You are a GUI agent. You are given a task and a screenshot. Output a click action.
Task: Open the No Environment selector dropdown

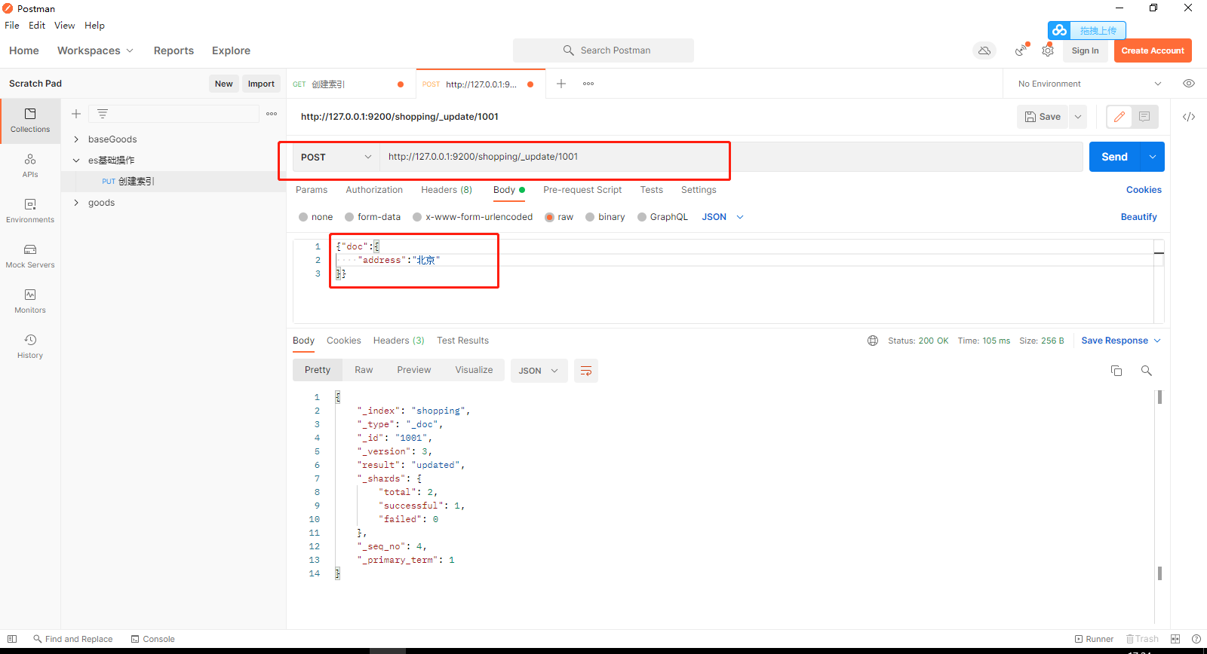pos(1089,84)
